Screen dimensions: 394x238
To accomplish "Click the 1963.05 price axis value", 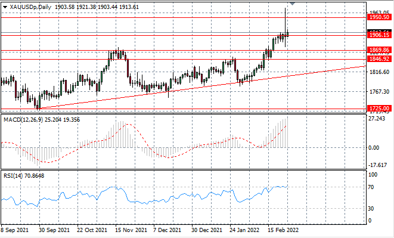I will click(x=380, y=12).
